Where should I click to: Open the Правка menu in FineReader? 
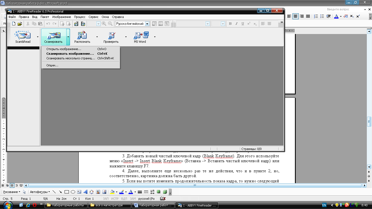(x=24, y=17)
